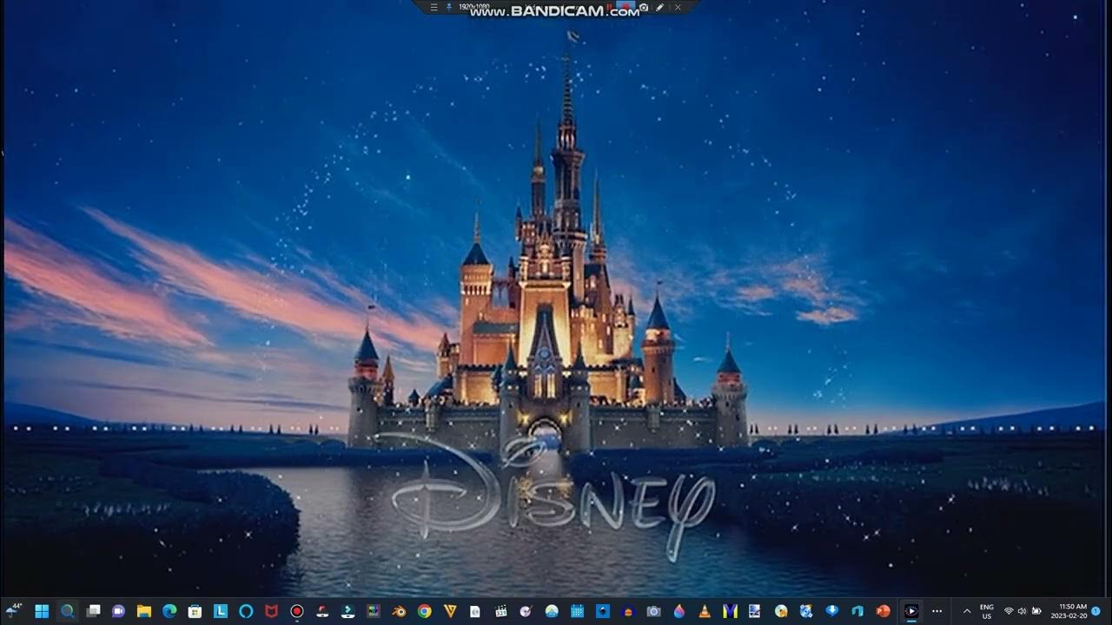
Task: Open Wi-Fi network settings in tray
Action: pyautogui.click(x=1009, y=611)
